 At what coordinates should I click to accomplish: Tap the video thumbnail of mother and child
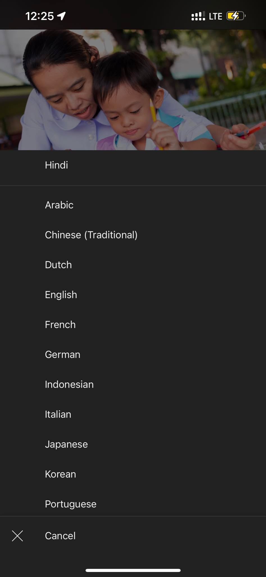(133, 90)
